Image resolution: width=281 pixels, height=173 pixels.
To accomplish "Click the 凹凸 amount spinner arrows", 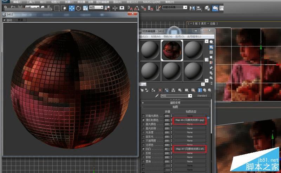I will click(171, 148).
